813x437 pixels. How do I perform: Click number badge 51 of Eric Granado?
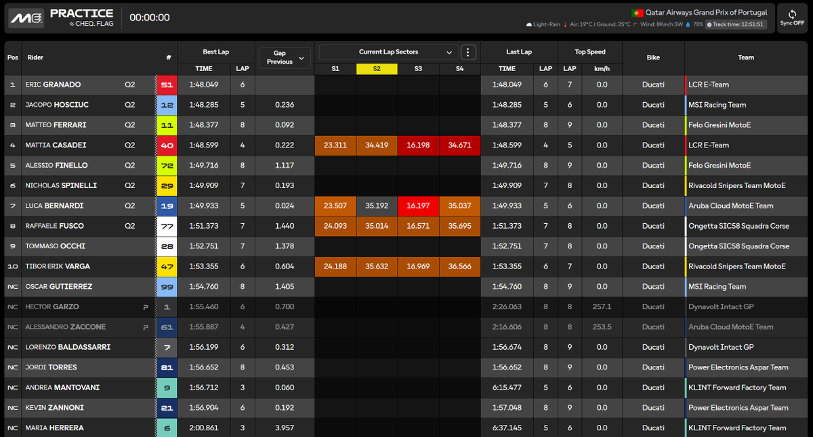(x=167, y=85)
